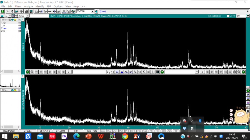This screenshot has width=250, height=140.
Task: Open the Filters menu
Action: [18, 6]
